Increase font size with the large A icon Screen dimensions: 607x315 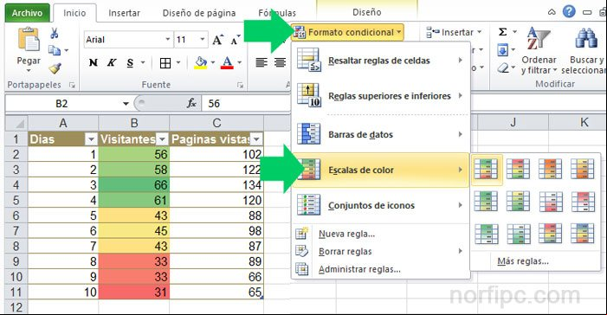(217, 40)
